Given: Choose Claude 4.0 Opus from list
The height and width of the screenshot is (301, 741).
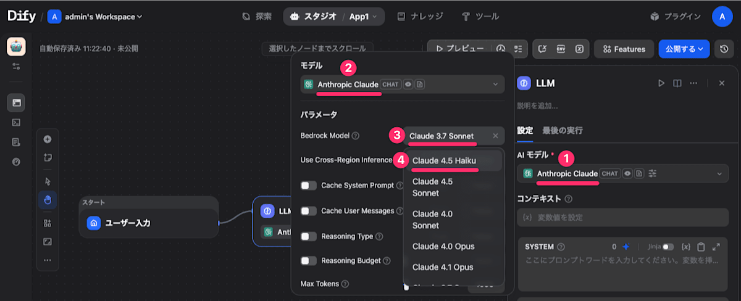Looking at the screenshot, I should point(454,246).
